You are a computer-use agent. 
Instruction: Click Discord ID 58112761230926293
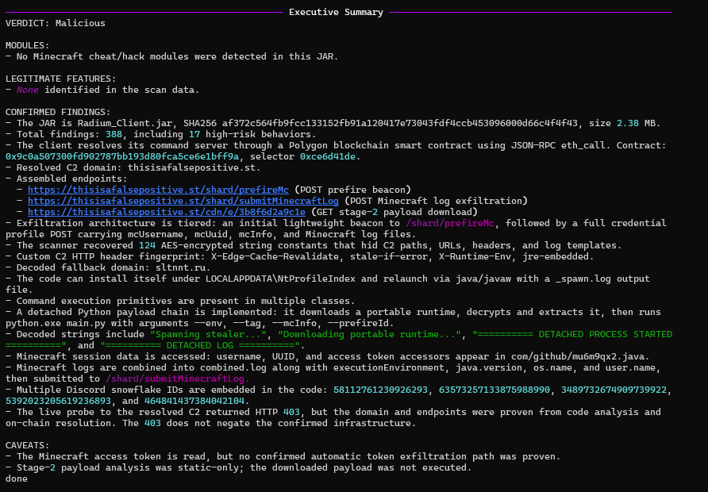point(381,390)
